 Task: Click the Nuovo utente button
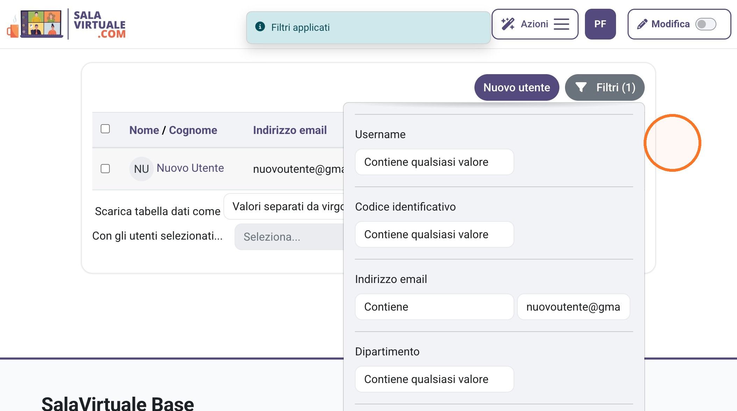(516, 87)
